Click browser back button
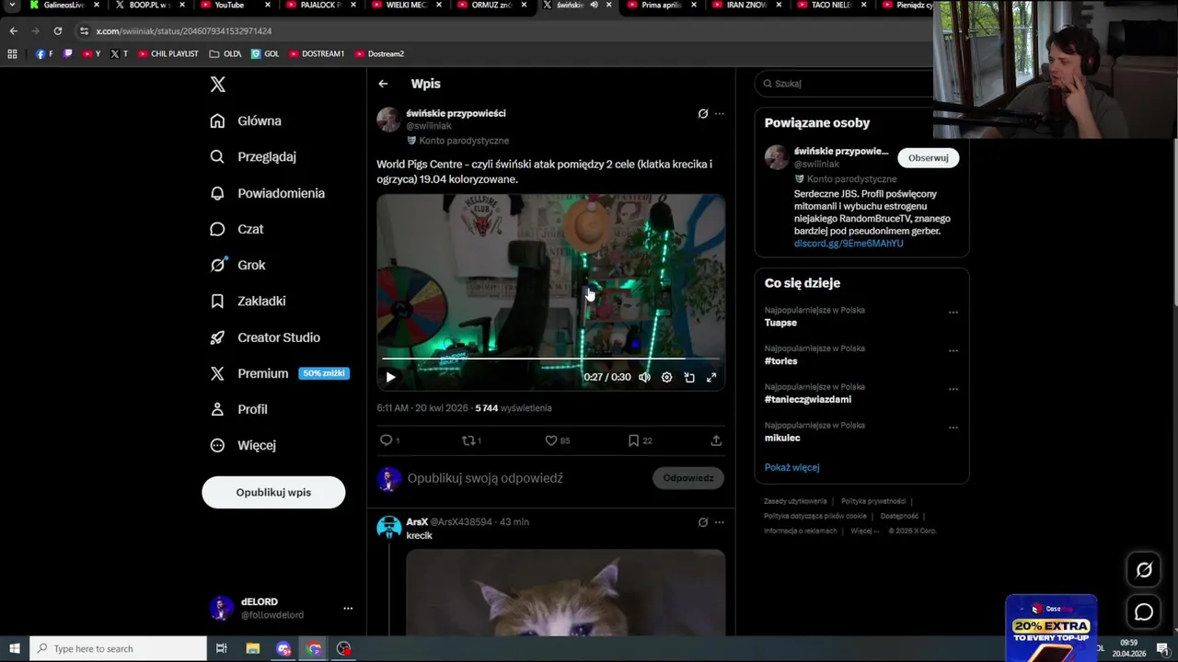The height and width of the screenshot is (662, 1178). click(13, 31)
